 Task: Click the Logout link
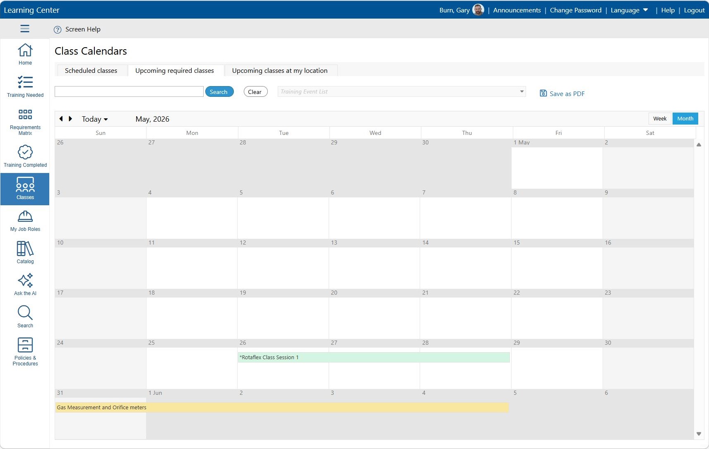pyautogui.click(x=694, y=10)
